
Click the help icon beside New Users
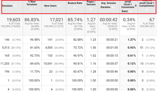pyautogui.click(x=59, y=6)
